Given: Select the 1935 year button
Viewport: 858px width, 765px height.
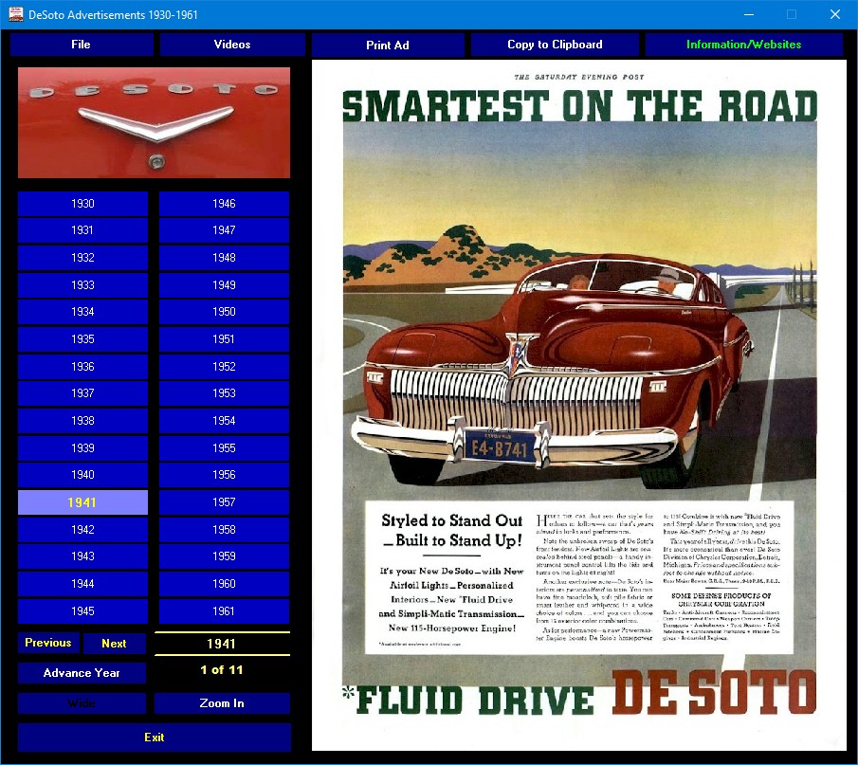Looking at the screenshot, I should click(82, 339).
